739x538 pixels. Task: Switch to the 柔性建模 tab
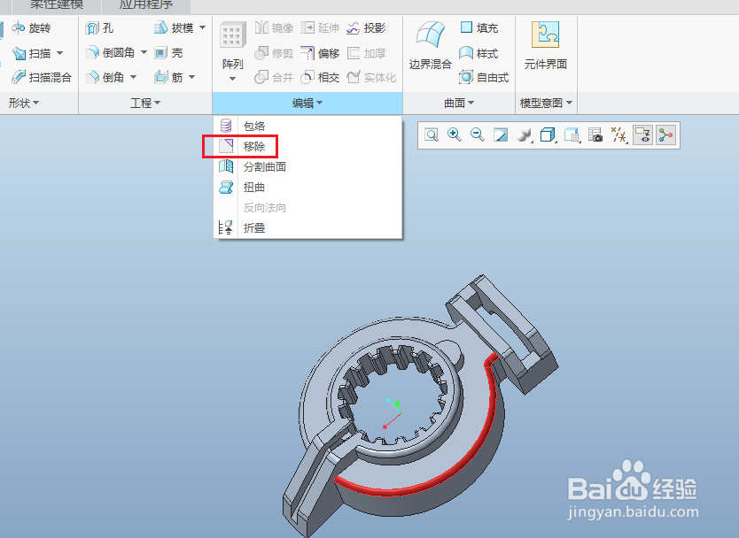[57, 5]
